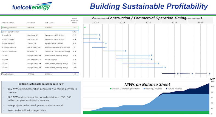This screenshot has width=216, height=117.
Task: Click the Groton Sub Base timeline bar
Action: [x=113, y=51]
